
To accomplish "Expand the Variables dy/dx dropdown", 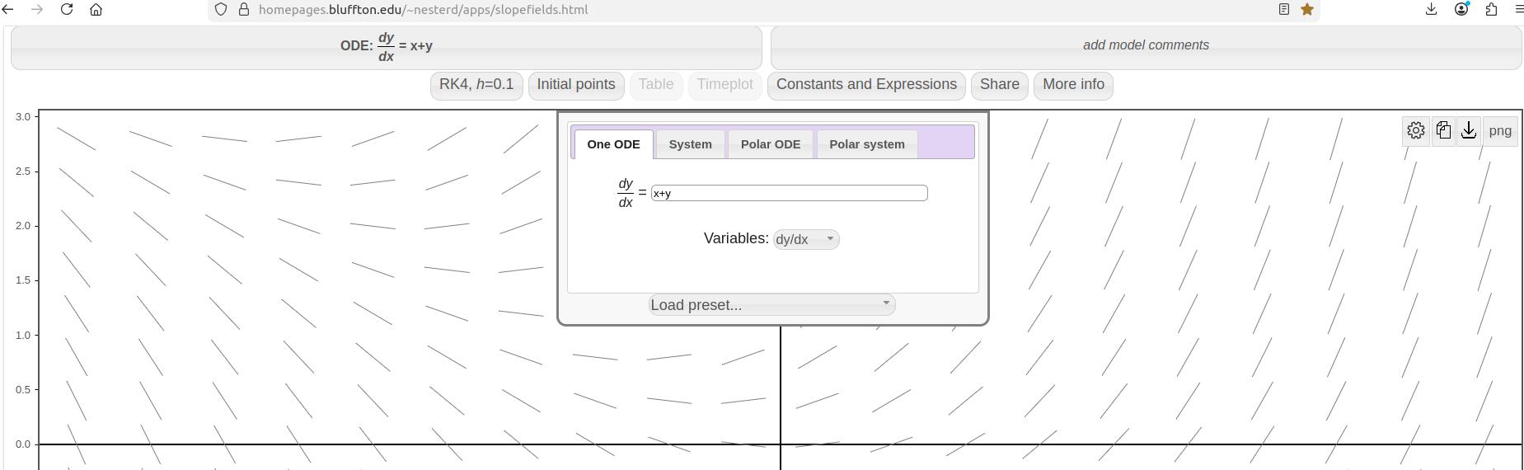I will tap(805, 239).
